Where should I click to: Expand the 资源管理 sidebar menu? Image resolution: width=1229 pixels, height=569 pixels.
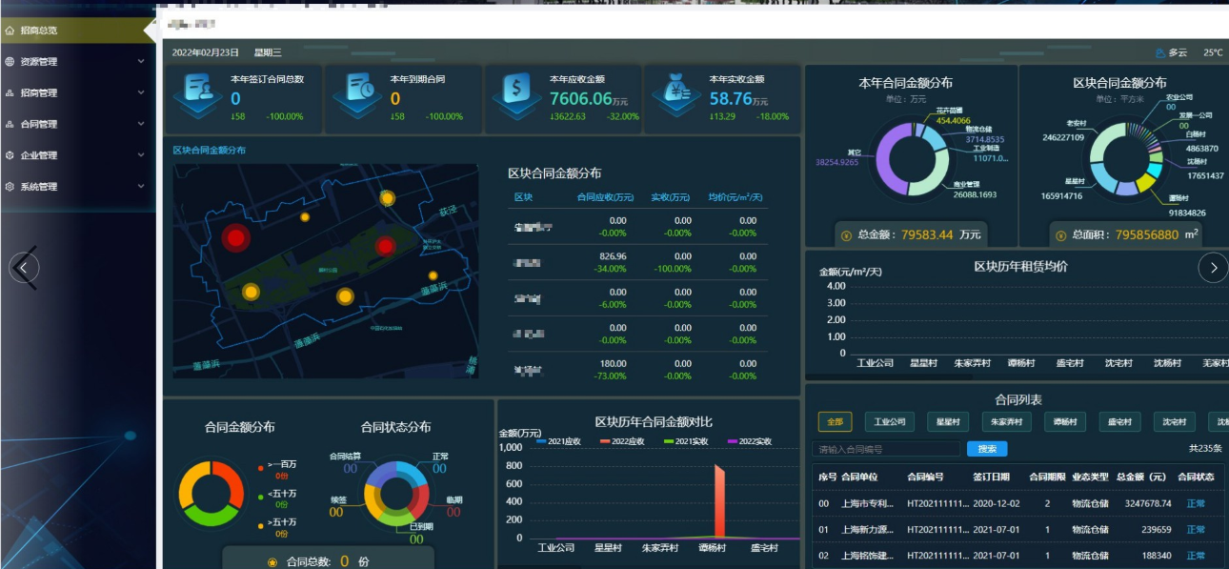(x=141, y=62)
